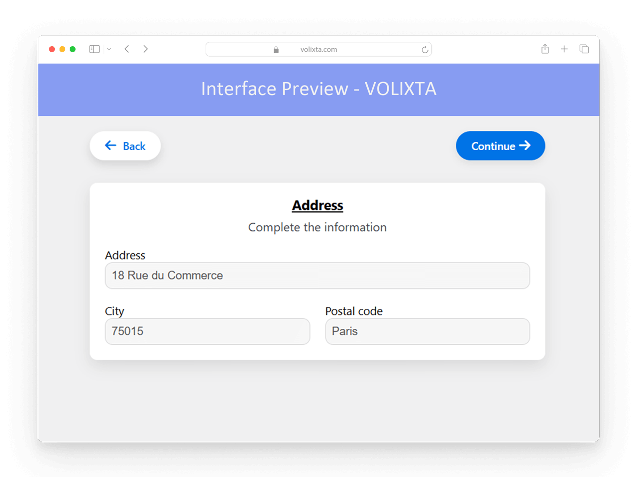637x477 pixels.
Task: Go forward with browser forward arrow
Action: tap(145, 49)
